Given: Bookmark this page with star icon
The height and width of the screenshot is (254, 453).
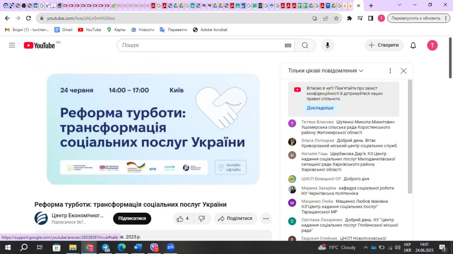Looking at the screenshot, I should pos(336,18).
